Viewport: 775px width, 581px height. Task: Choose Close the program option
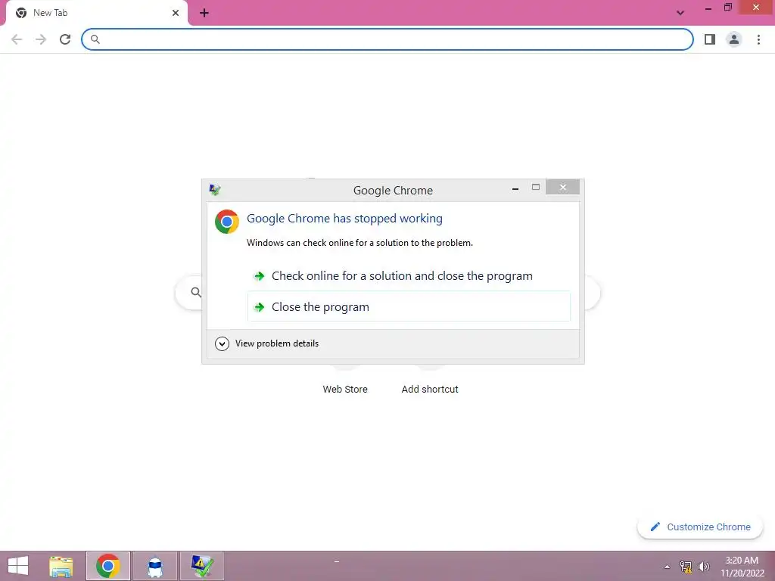[409, 307]
